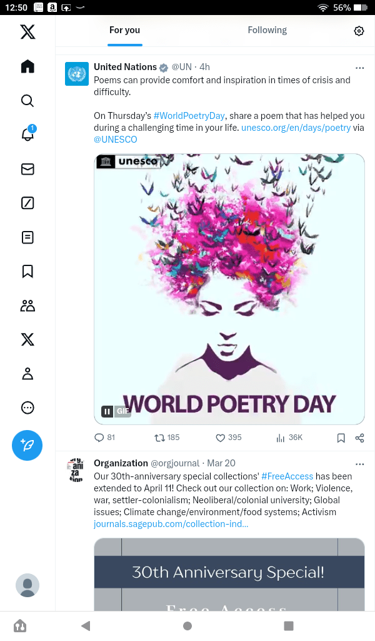Go to Home feed icon

coord(27,66)
